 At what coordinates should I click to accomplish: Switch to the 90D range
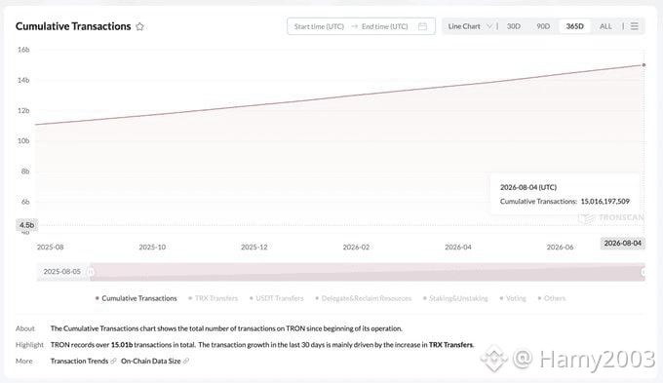click(543, 26)
